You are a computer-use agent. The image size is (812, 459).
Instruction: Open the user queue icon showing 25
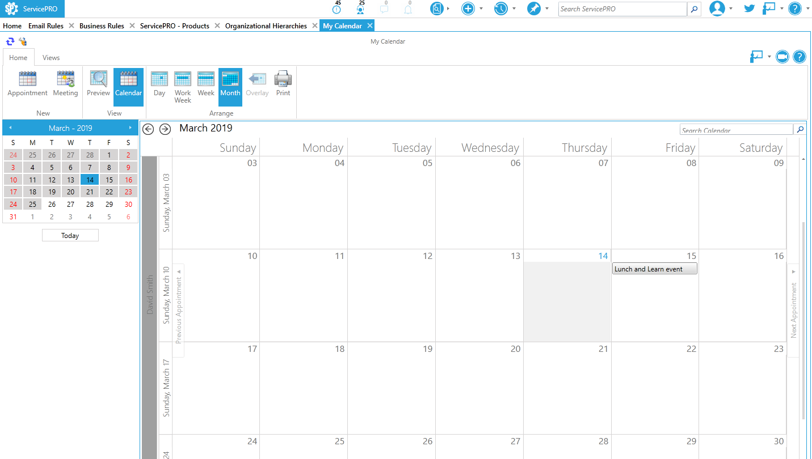[360, 8]
